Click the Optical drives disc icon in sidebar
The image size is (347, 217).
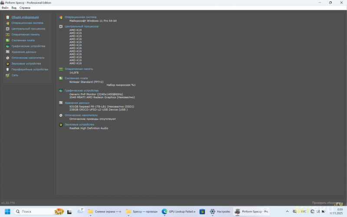tap(7, 58)
